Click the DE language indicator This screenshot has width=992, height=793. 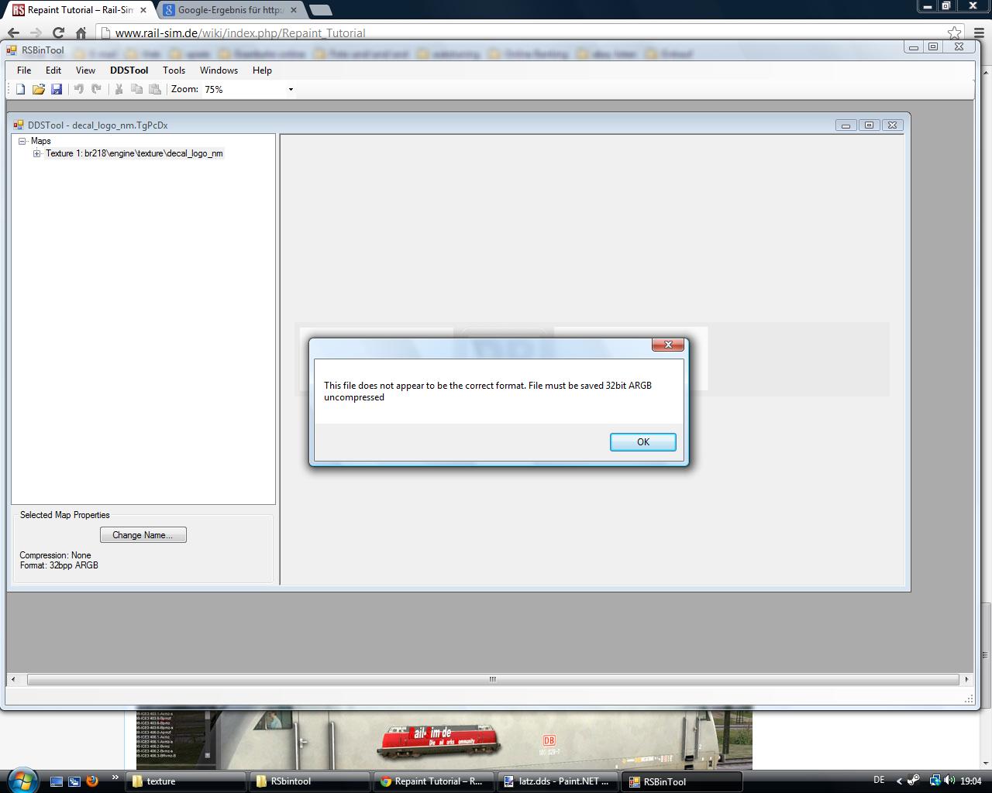(x=879, y=780)
